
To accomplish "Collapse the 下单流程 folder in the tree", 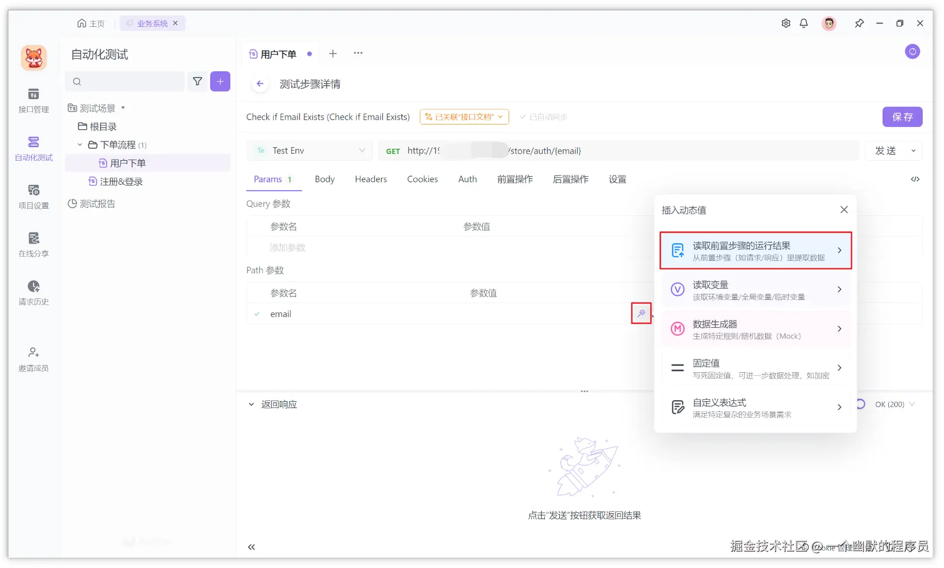I will click(80, 145).
